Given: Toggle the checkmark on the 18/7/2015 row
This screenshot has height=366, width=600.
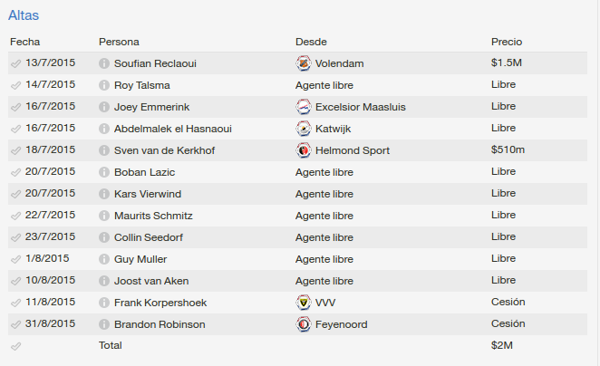Looking at the screenshot, I should click(15, 150).
